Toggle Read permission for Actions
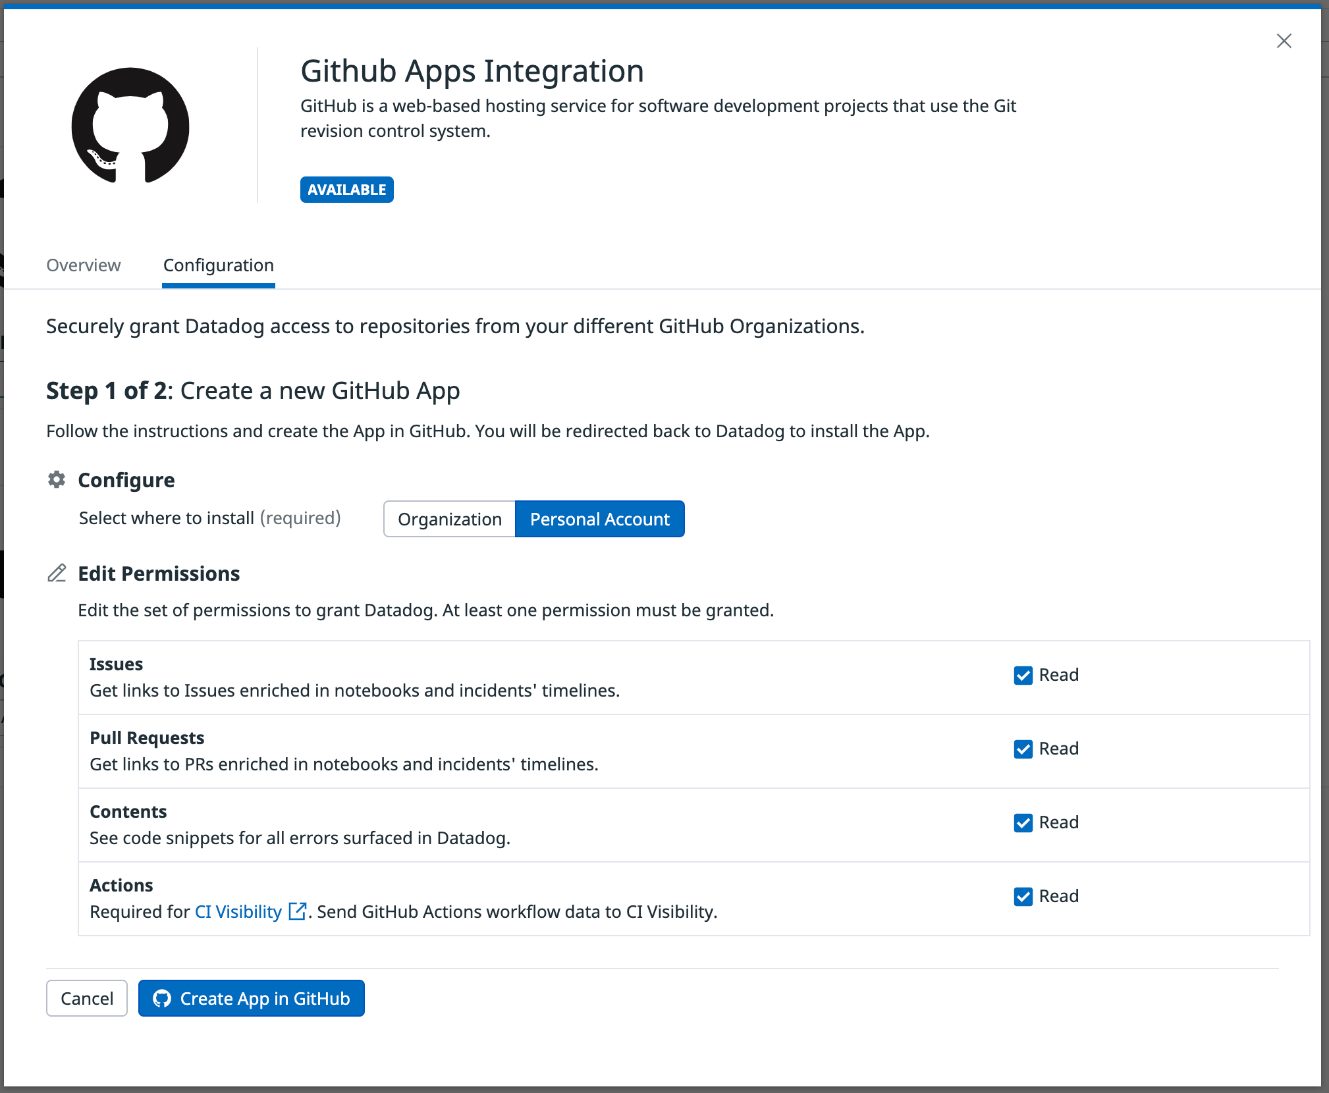1329x1093 pixels. click(x=1023, y=896)
